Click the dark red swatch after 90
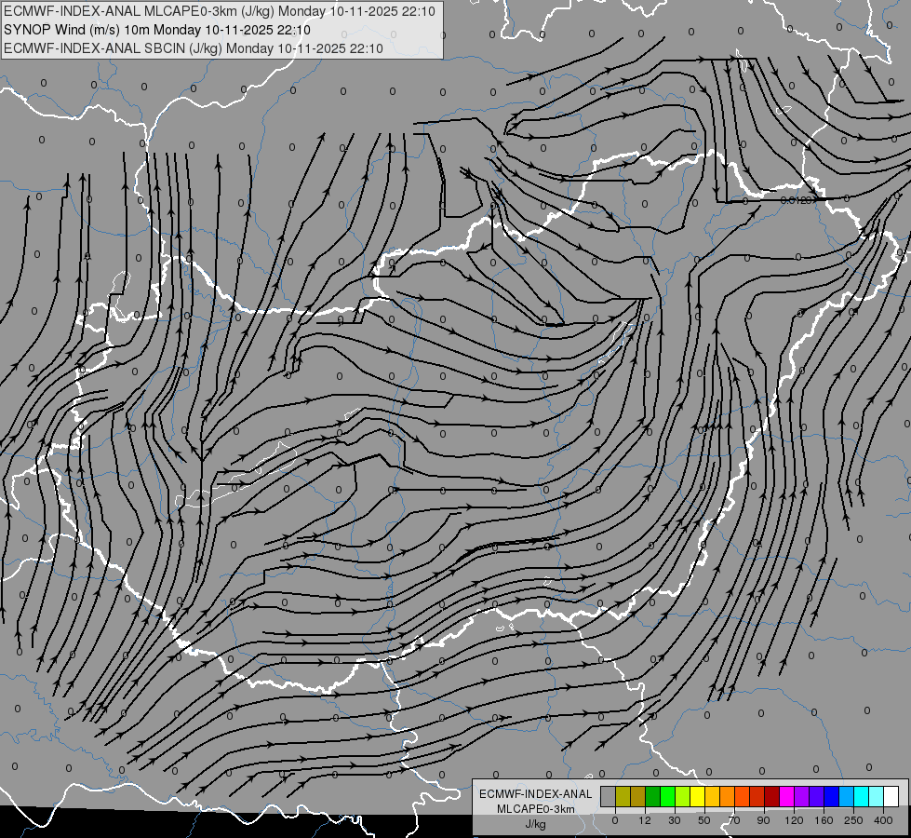 (771, 796)
